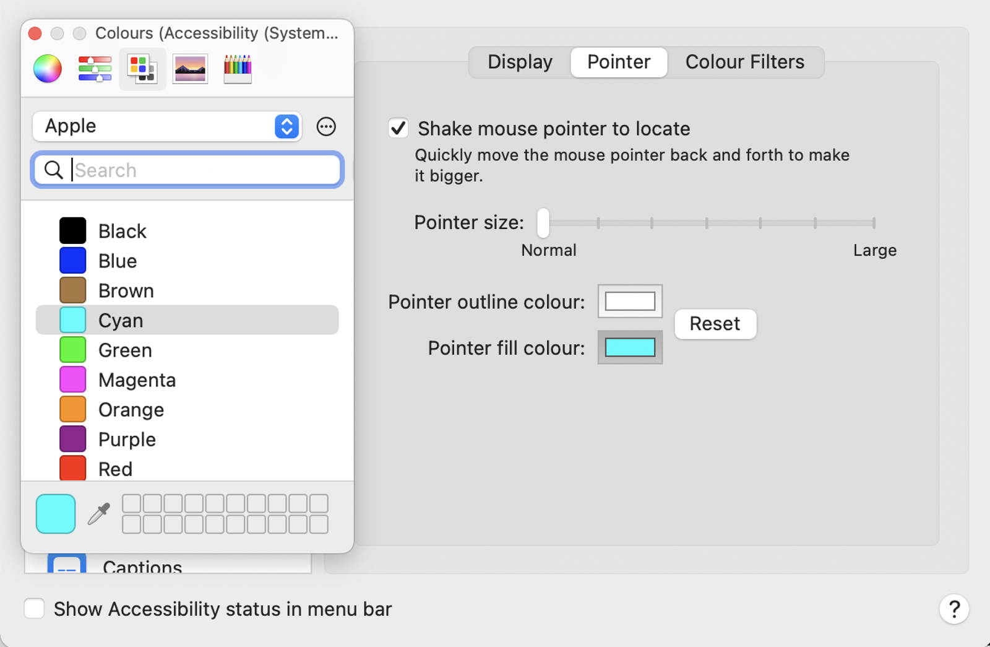Click the colour Search field

point(198,170)
